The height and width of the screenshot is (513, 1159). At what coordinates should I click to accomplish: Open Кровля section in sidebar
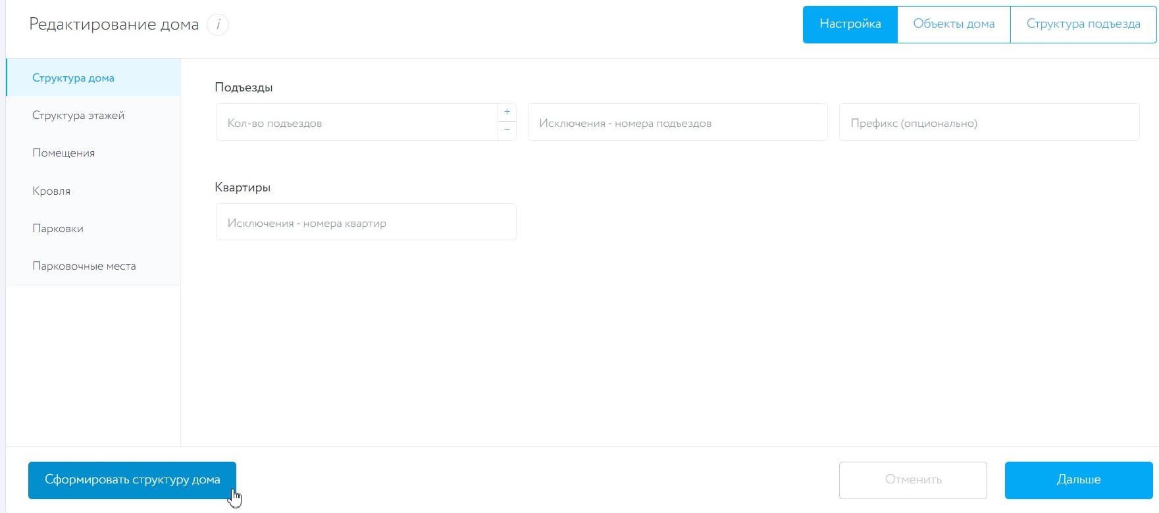93,191
